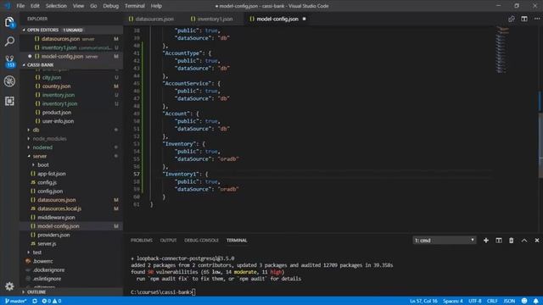The height and width of the screenshot is (305, 543).
Task: Open the Edit menu
Action: tap(35, 6)
